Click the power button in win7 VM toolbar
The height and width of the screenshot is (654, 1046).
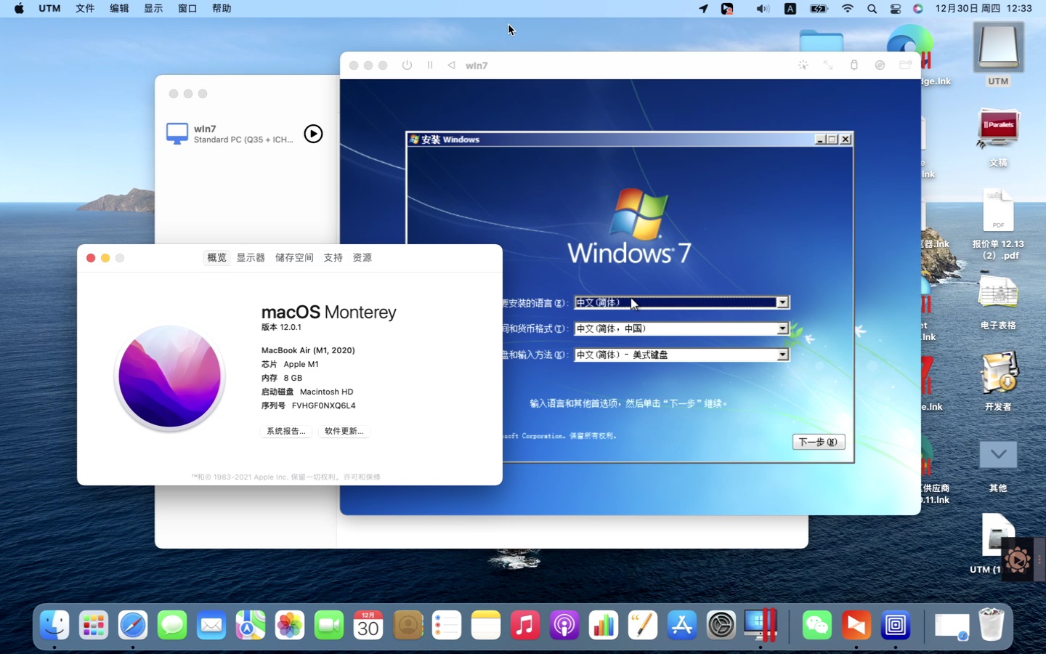tap(407, 65)
